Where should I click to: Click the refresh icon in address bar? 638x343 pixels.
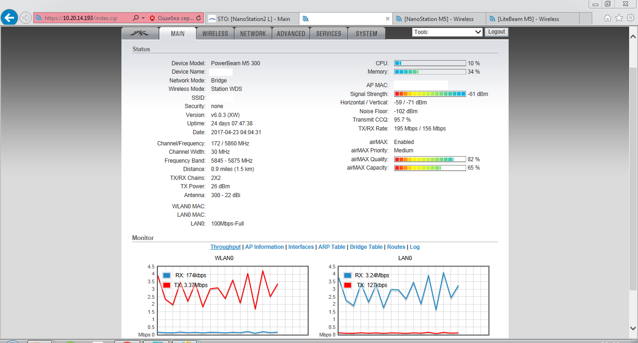[x=198, y=18]
